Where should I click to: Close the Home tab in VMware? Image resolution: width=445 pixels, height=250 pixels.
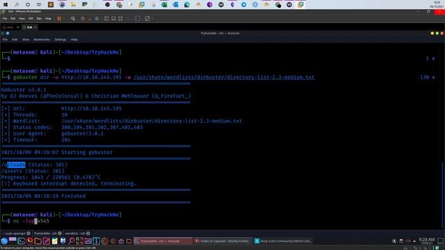(x=18, y=27)
